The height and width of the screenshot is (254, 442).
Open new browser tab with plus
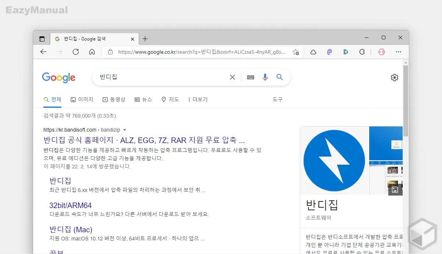145,39
